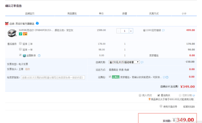Screen dimensions: 202x123
Task: Click the store name 苏泊尔官方旗舰店
Action: coord(25,24)
